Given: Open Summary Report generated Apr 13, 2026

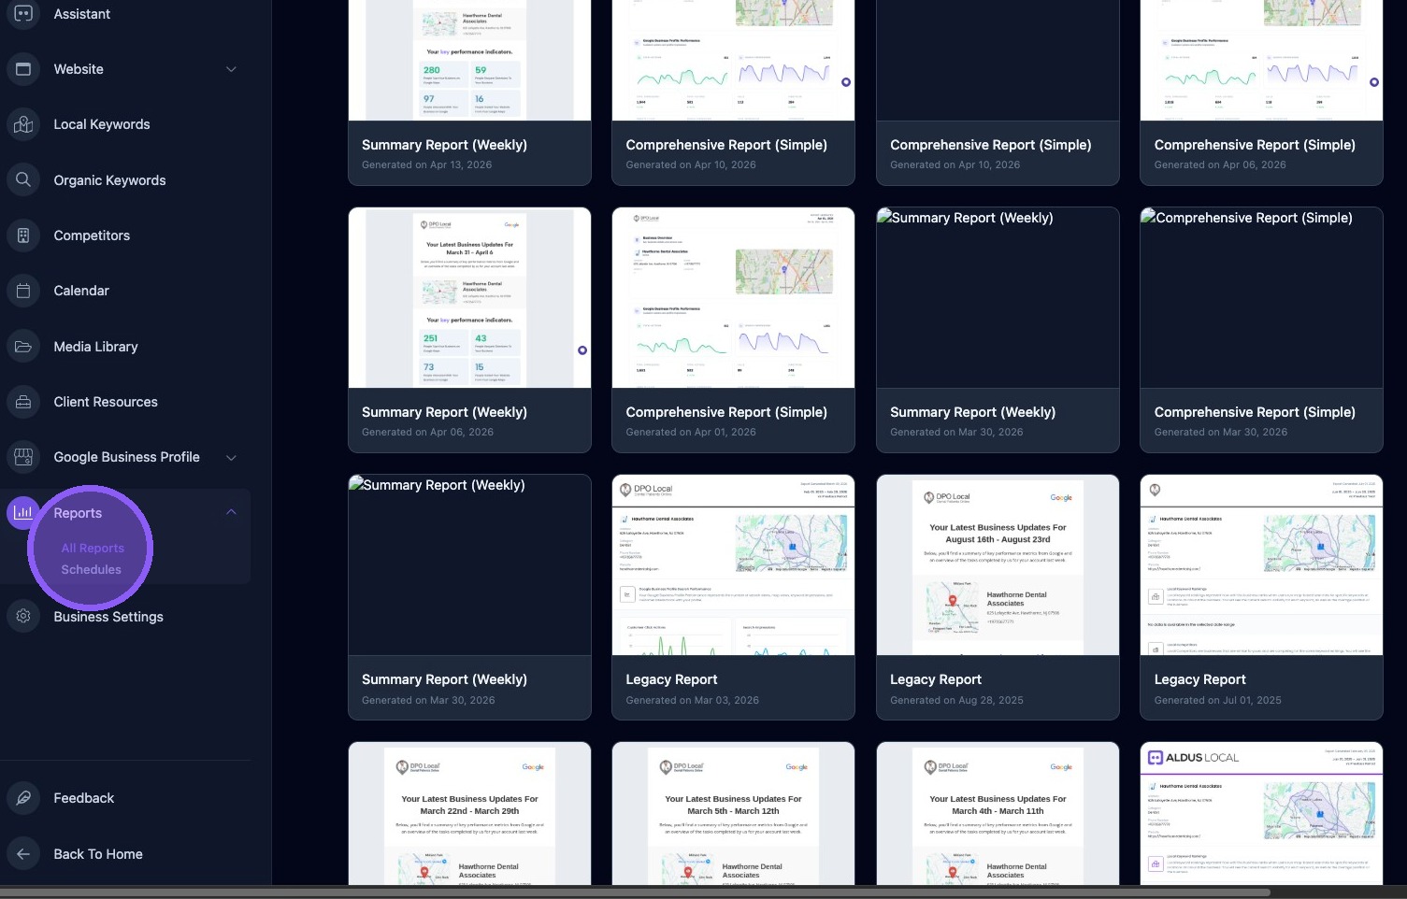Looking at the screenshot, I should click(469, 93).
